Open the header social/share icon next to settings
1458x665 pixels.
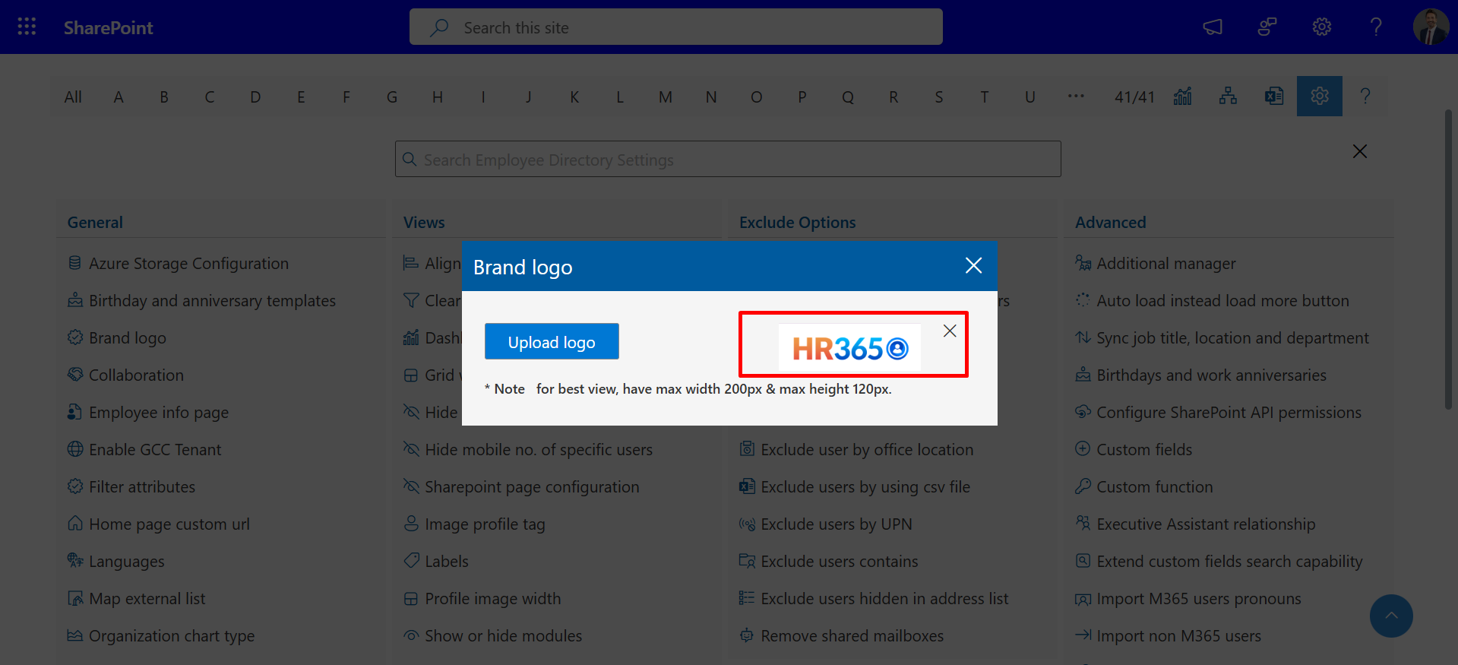click(x=1267, y=27)
